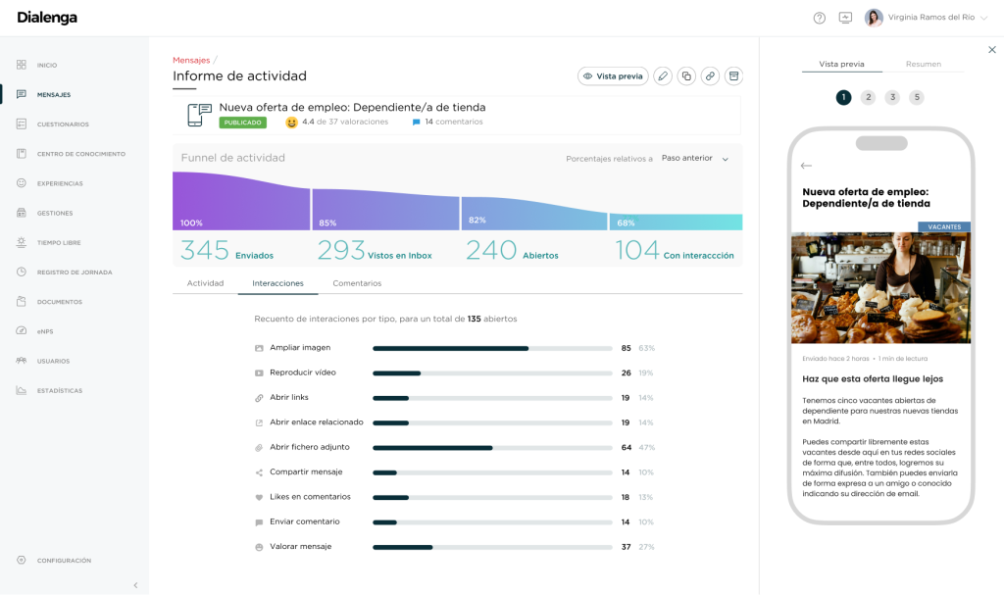Click the comments flag icon beside 14 comentarios
The width and height of the screenshot is (1004, 595).
416,122
